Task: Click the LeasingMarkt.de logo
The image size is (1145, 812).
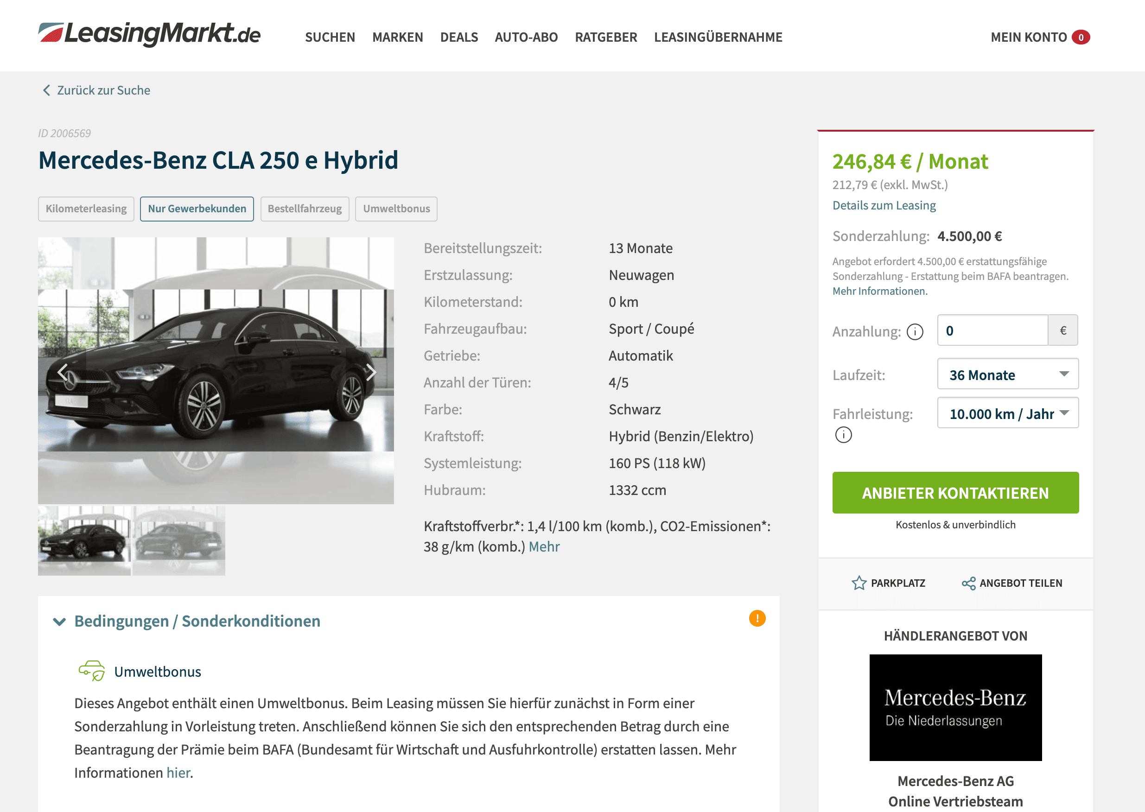Action: (x=149, y=34)
